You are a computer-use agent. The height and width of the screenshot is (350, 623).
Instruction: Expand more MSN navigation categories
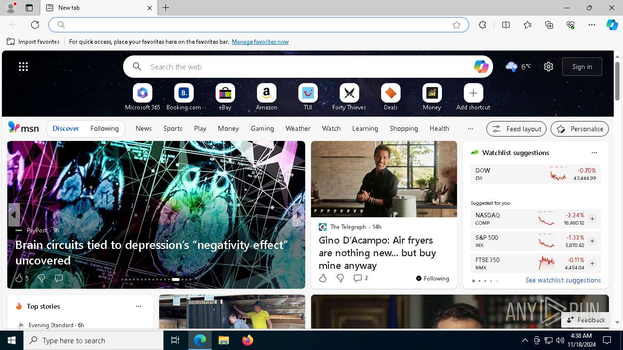click(470, 129)
